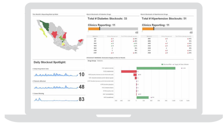224x123 pixels.
Task: Select the green bar in the bottom chart row
Action: (143, 97)
